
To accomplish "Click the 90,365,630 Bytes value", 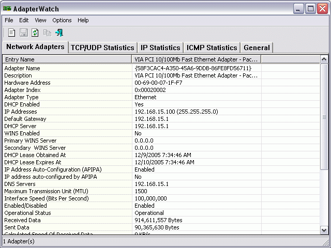I will pyautogui.click(x=157, y=227).
